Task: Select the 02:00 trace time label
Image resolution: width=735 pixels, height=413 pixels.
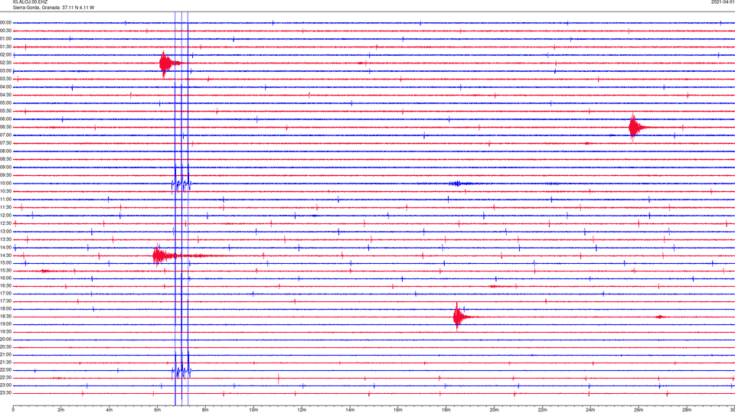Action: (x=6, y=55)
